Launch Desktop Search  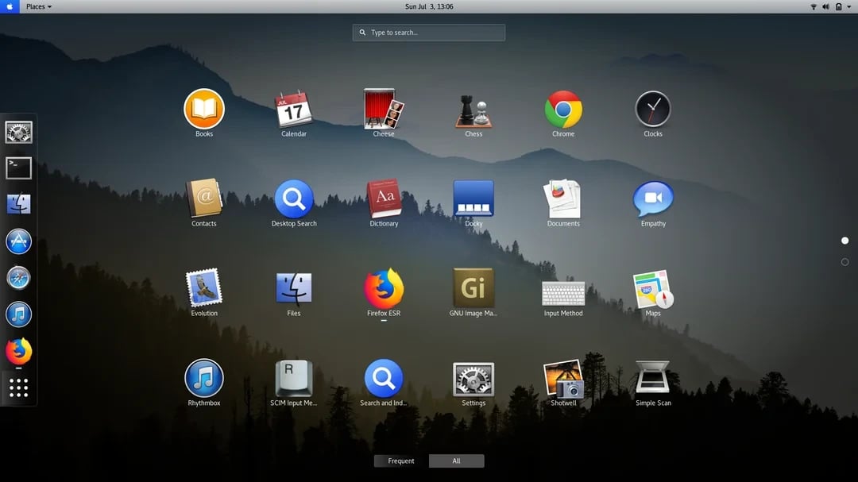(294, 199)
